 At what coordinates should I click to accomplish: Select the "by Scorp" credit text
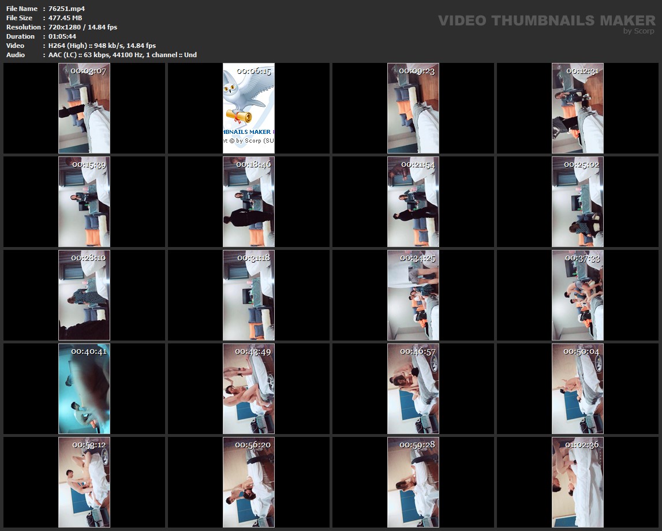(x=639, y=31)
